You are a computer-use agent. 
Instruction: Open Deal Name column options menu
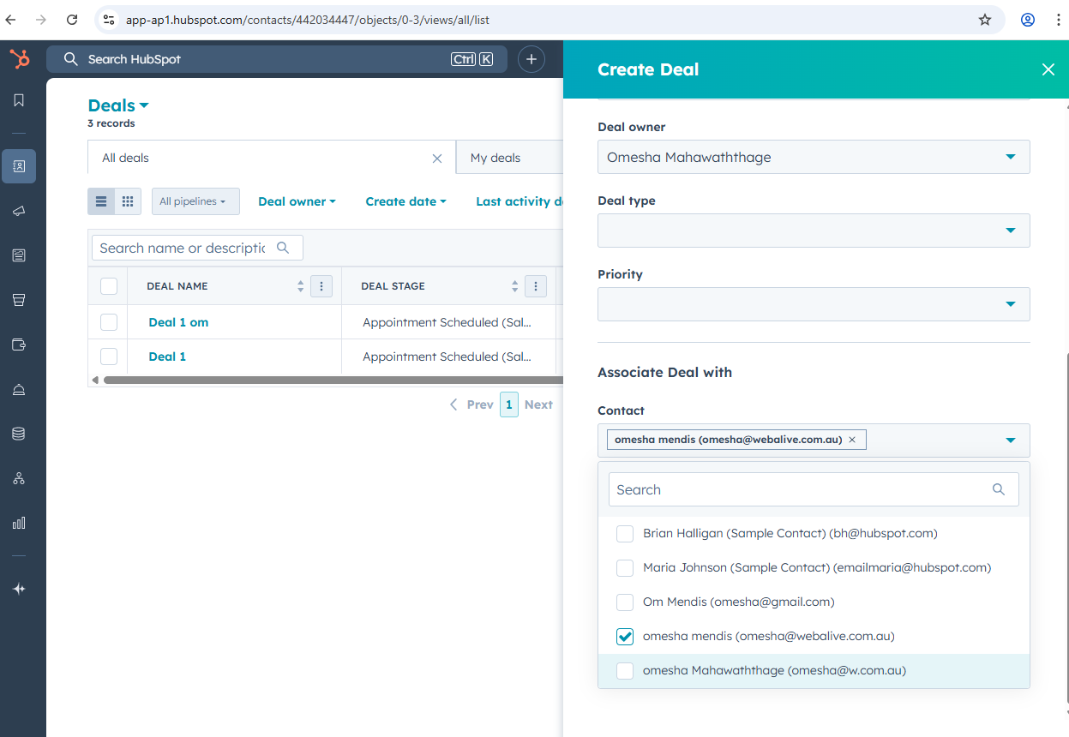(321, 286)
